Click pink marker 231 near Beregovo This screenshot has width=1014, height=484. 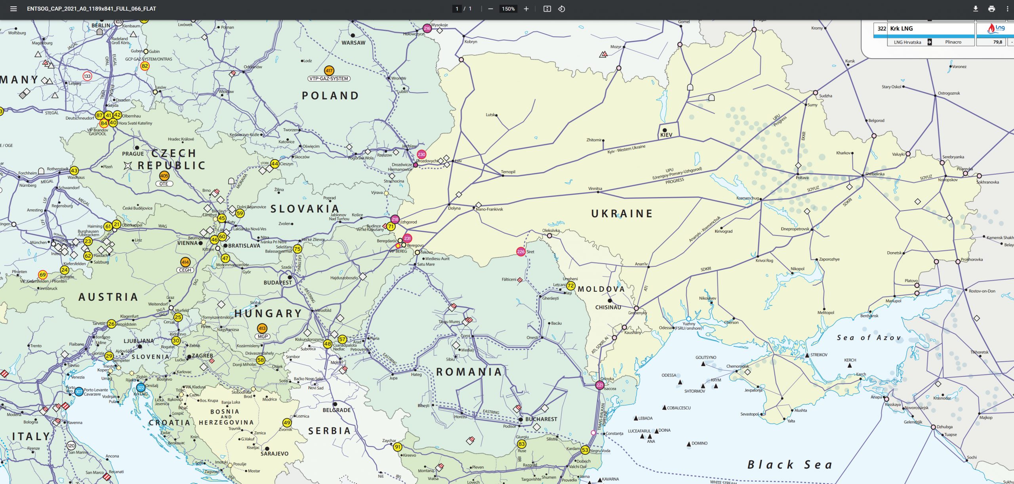click(x=407, y=238)
